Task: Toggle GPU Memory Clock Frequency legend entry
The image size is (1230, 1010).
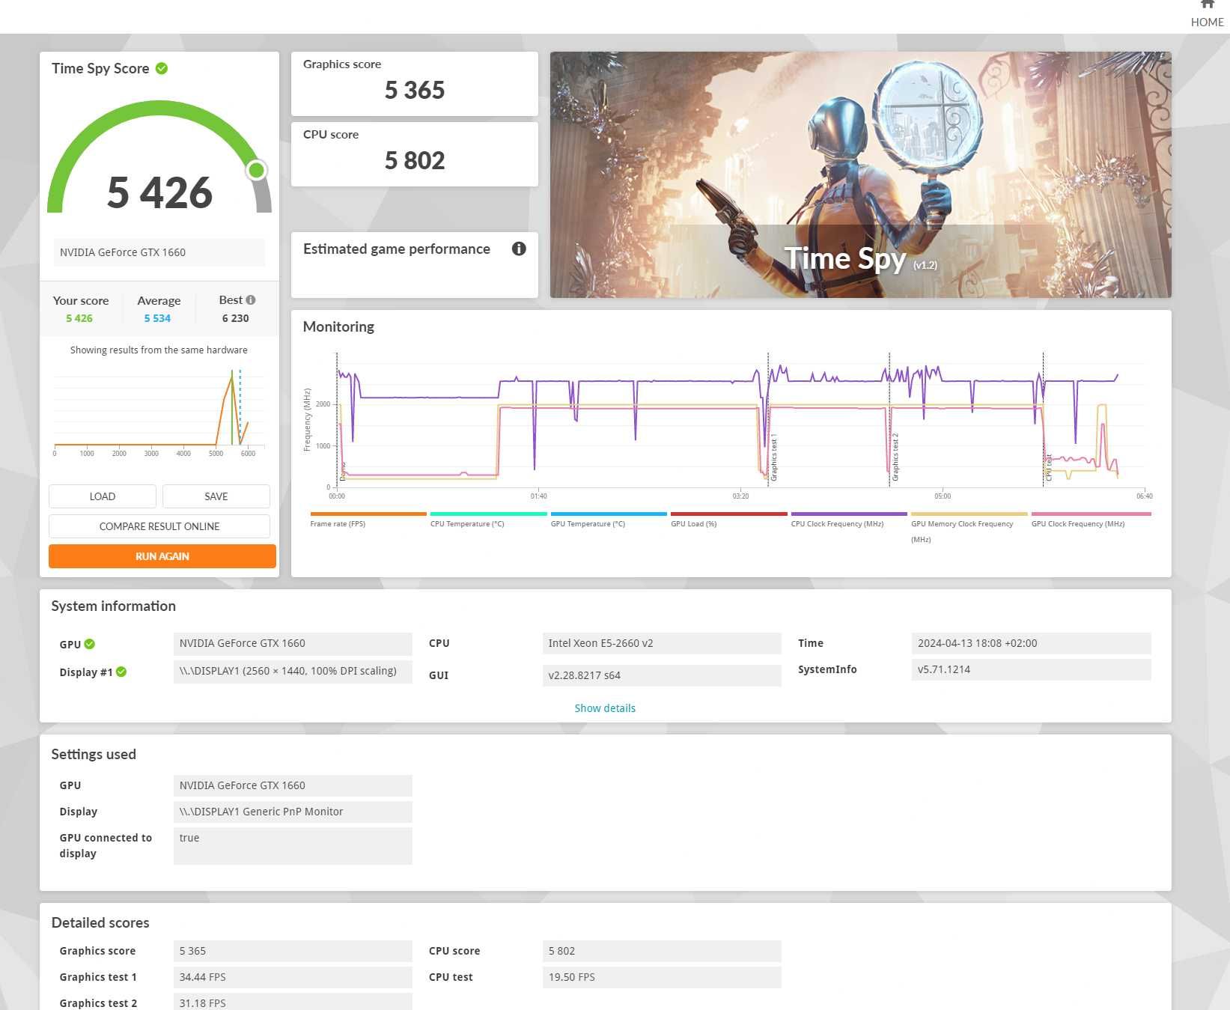Action: coord(969,528)
